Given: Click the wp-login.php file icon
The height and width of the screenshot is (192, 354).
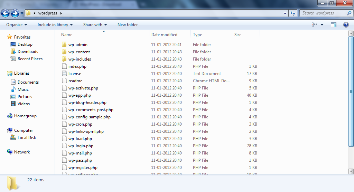Looking at the screenshot, I should coord(64,146).
